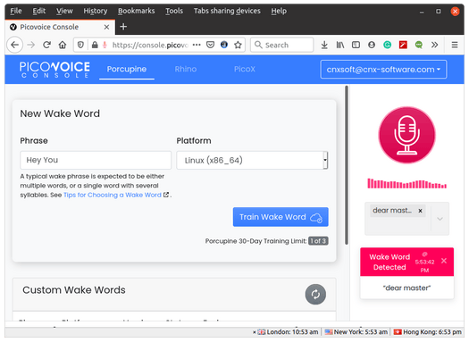Go to the browser home page icon

63,45
